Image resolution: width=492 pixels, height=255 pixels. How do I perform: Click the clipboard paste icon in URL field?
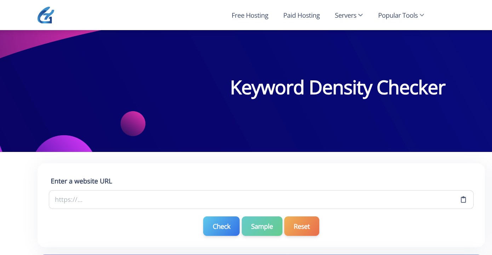point(463,199)
